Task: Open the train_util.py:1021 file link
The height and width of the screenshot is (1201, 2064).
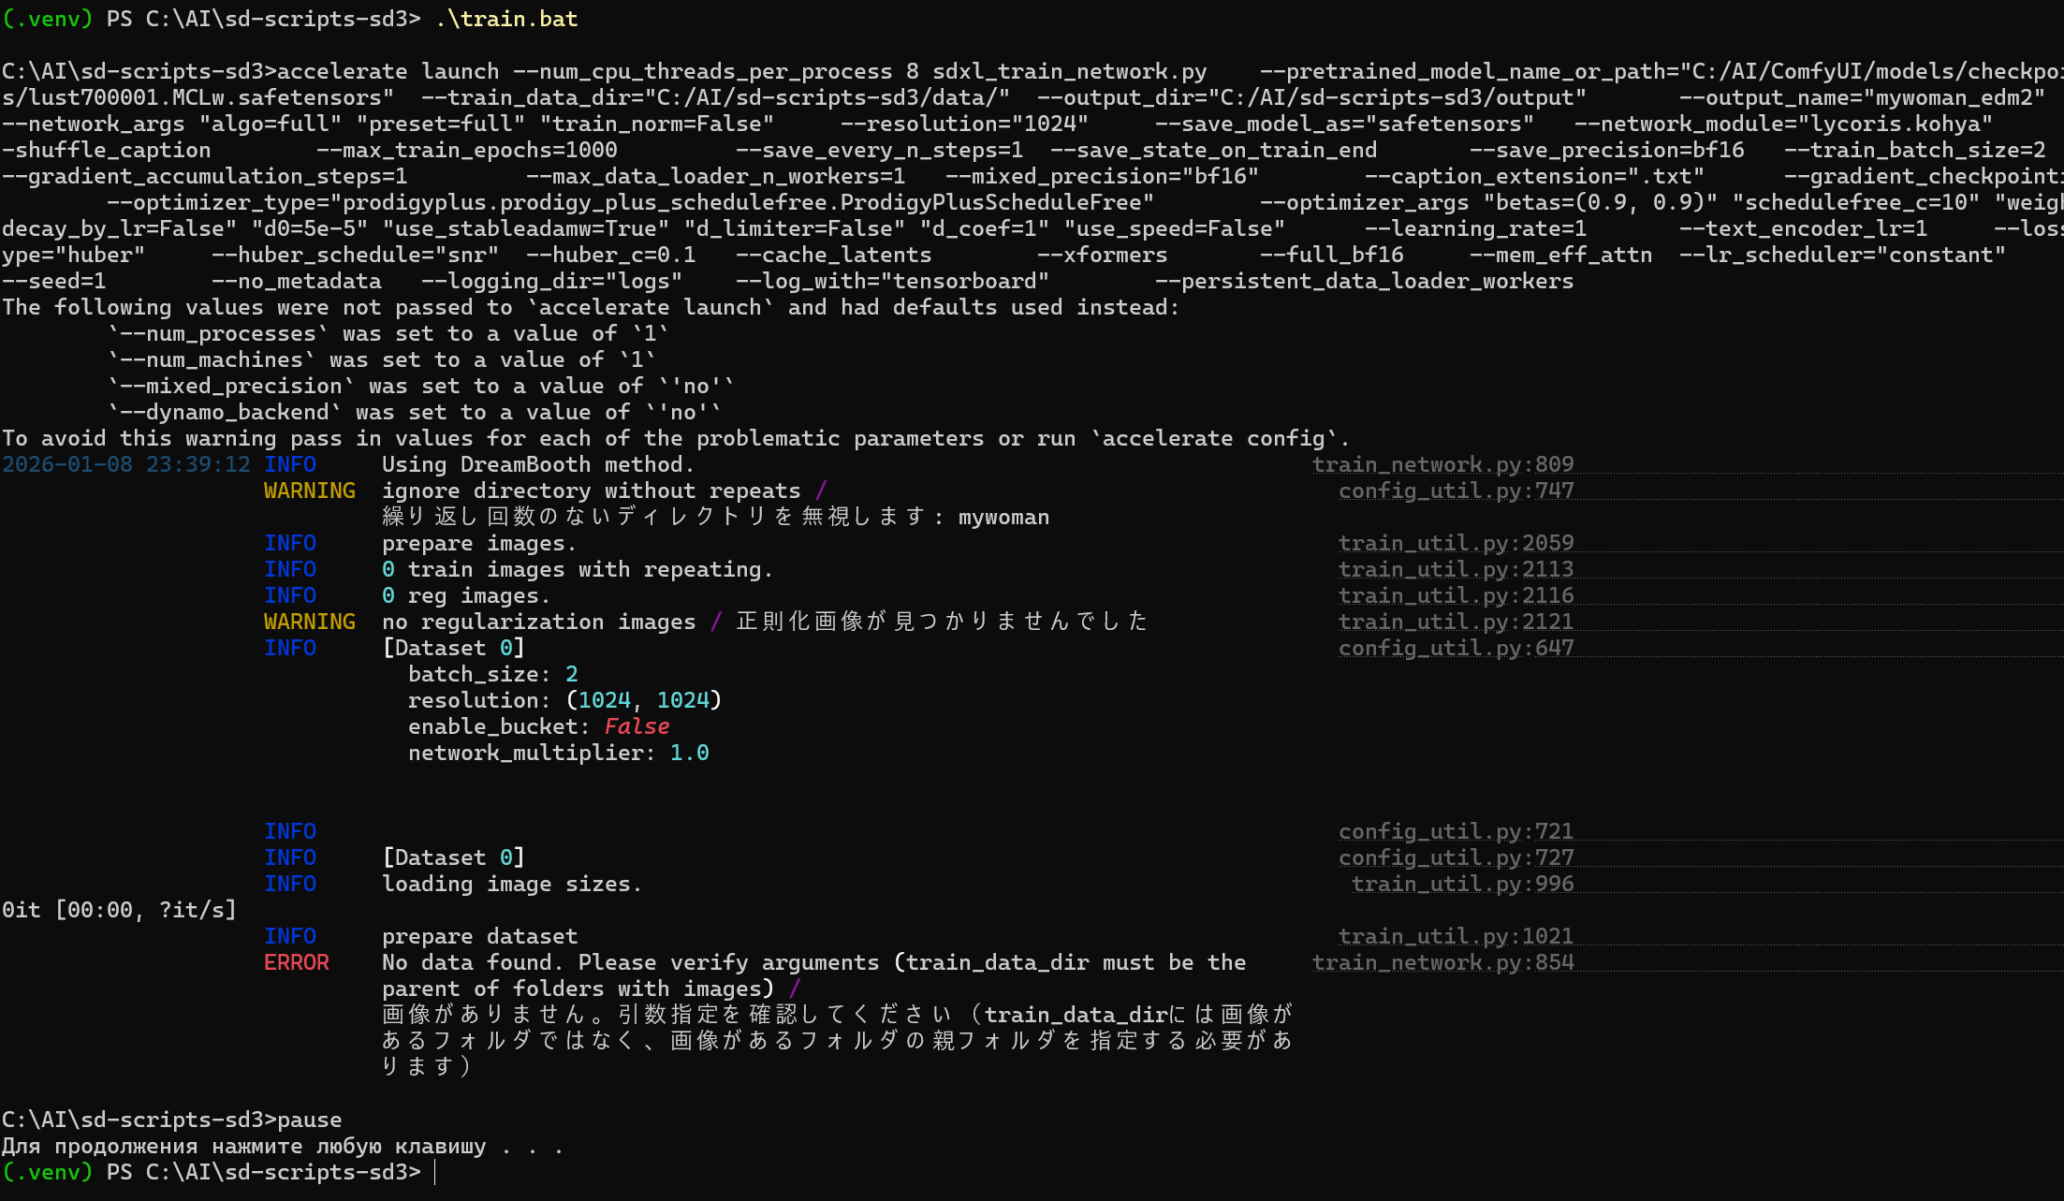Action: [1456, 936]
